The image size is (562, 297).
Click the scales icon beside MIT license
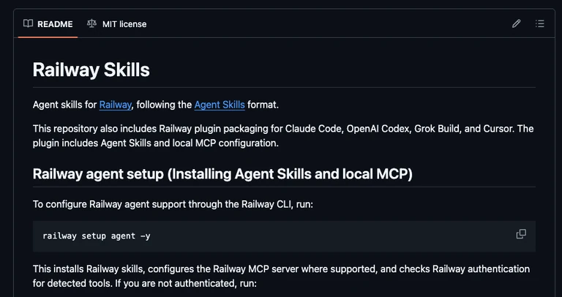tap(91, 24)
